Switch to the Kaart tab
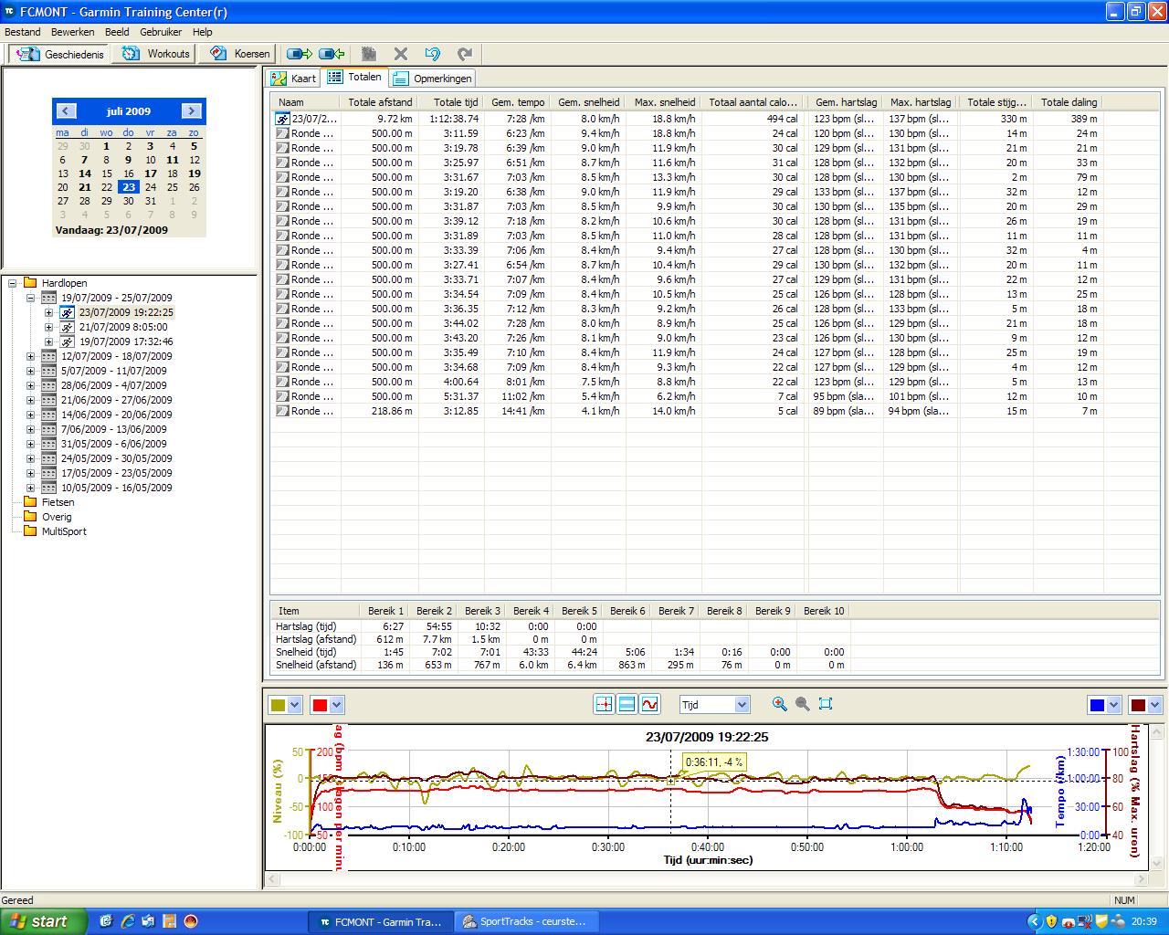 point(293,79)
